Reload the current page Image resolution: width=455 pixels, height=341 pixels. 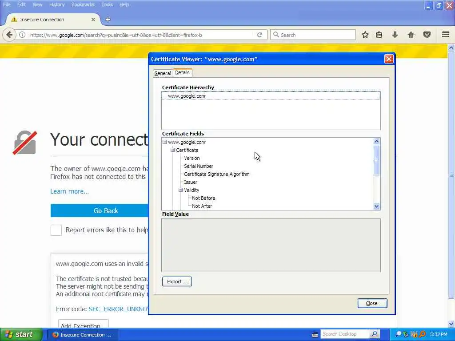coord(259,35)
